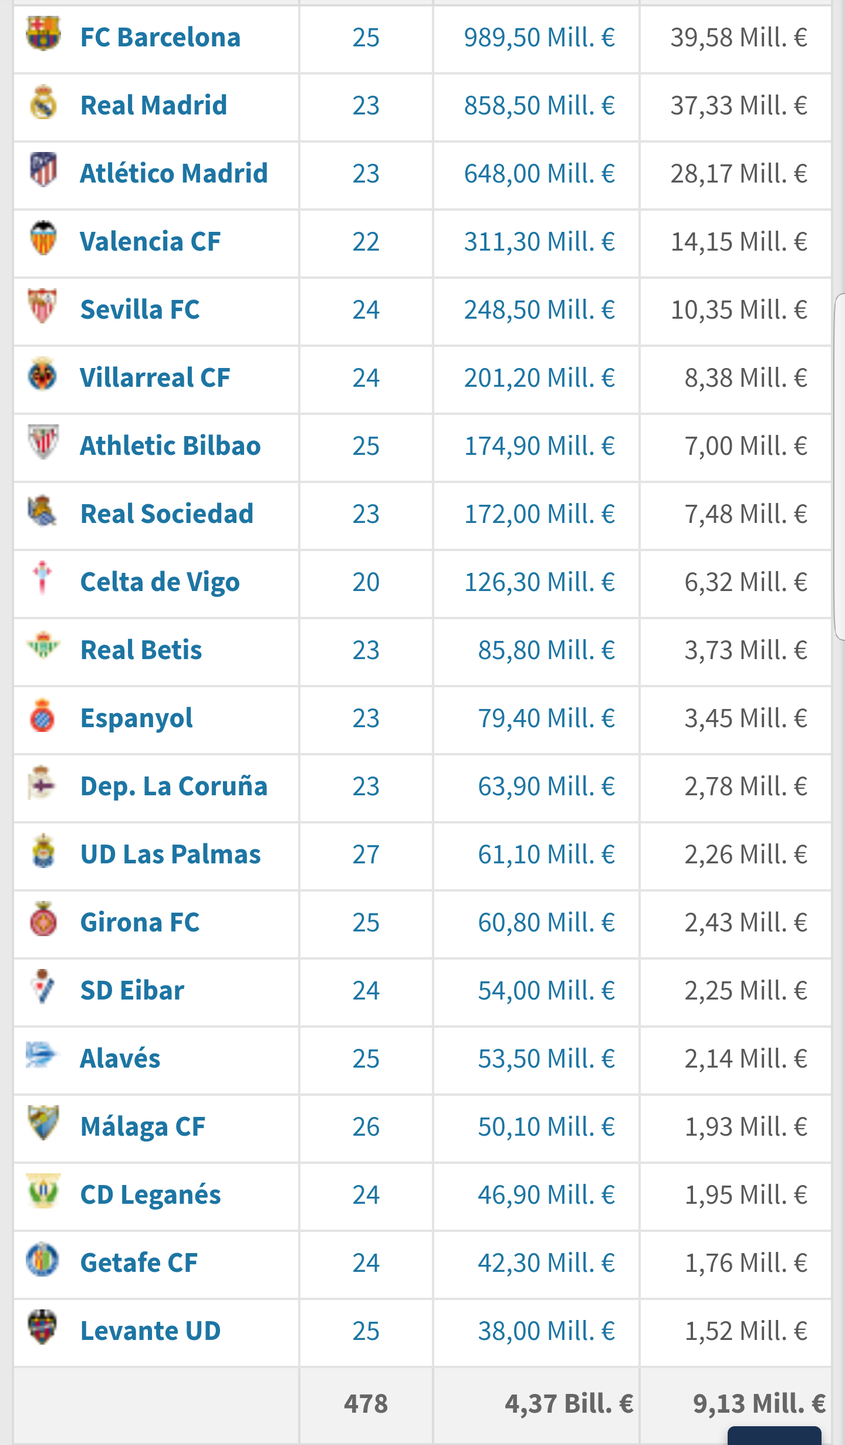
Task: Click the Getafe CF crest
Action: point(43,1260)
